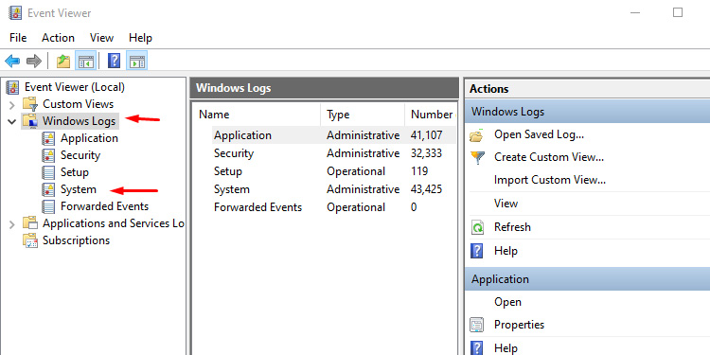Open the Action menu
This screenshot has width=710, height=355.
pos(58,38)
